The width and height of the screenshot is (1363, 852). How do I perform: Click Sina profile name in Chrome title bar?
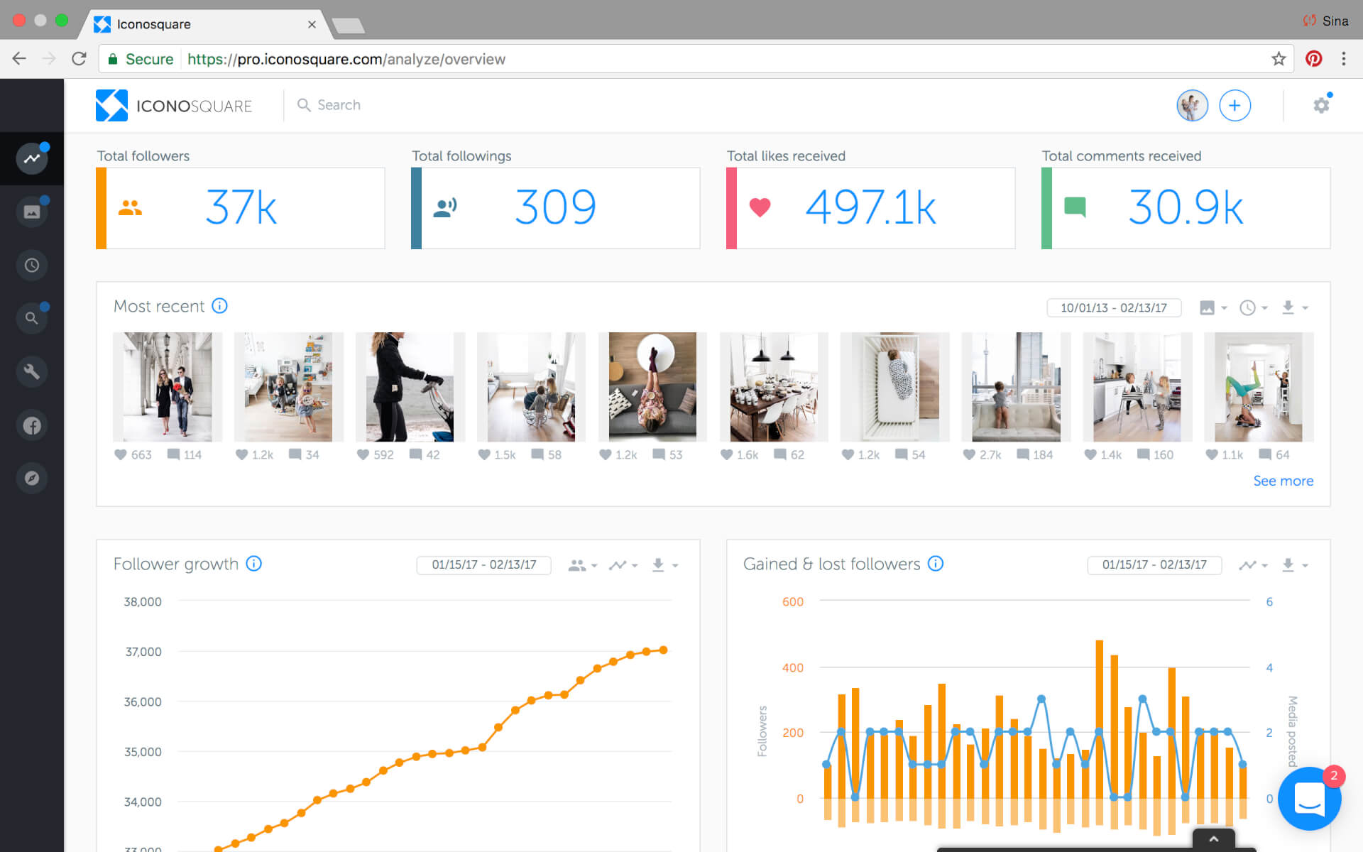[1335, 21]
